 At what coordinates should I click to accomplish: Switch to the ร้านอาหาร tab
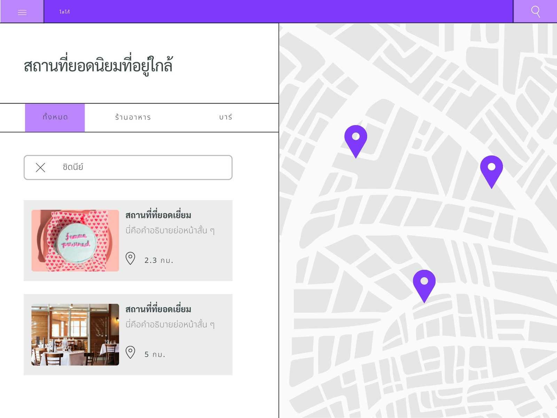pyautogui.click(x=133, y=117)
